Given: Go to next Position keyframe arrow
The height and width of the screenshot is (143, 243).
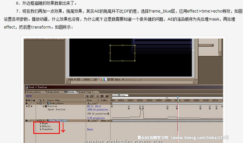Looking at the screenshot, I should pos(32,106).
